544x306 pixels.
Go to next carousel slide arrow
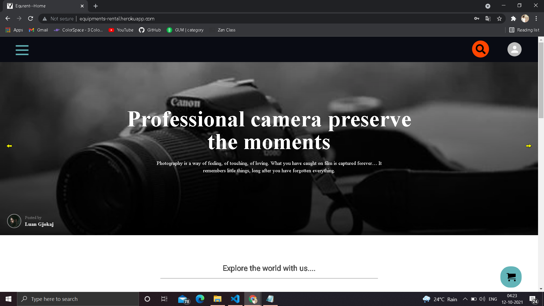[x=529, y=146]
